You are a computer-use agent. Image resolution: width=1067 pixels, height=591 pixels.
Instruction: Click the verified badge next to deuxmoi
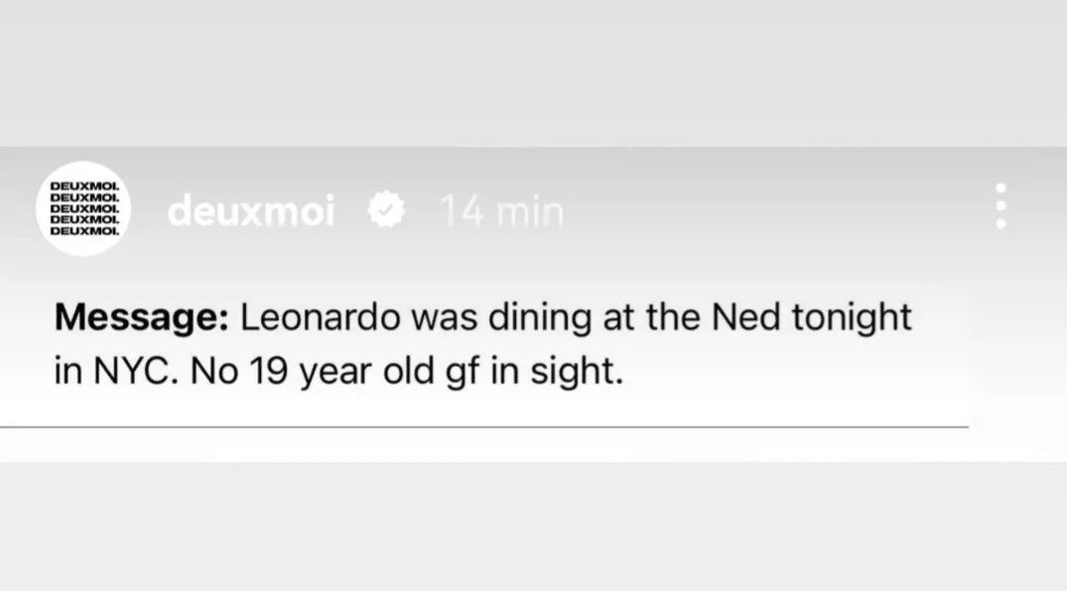point(386,209)
